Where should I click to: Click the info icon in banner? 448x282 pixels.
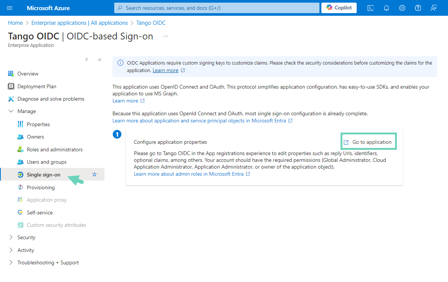121,63
